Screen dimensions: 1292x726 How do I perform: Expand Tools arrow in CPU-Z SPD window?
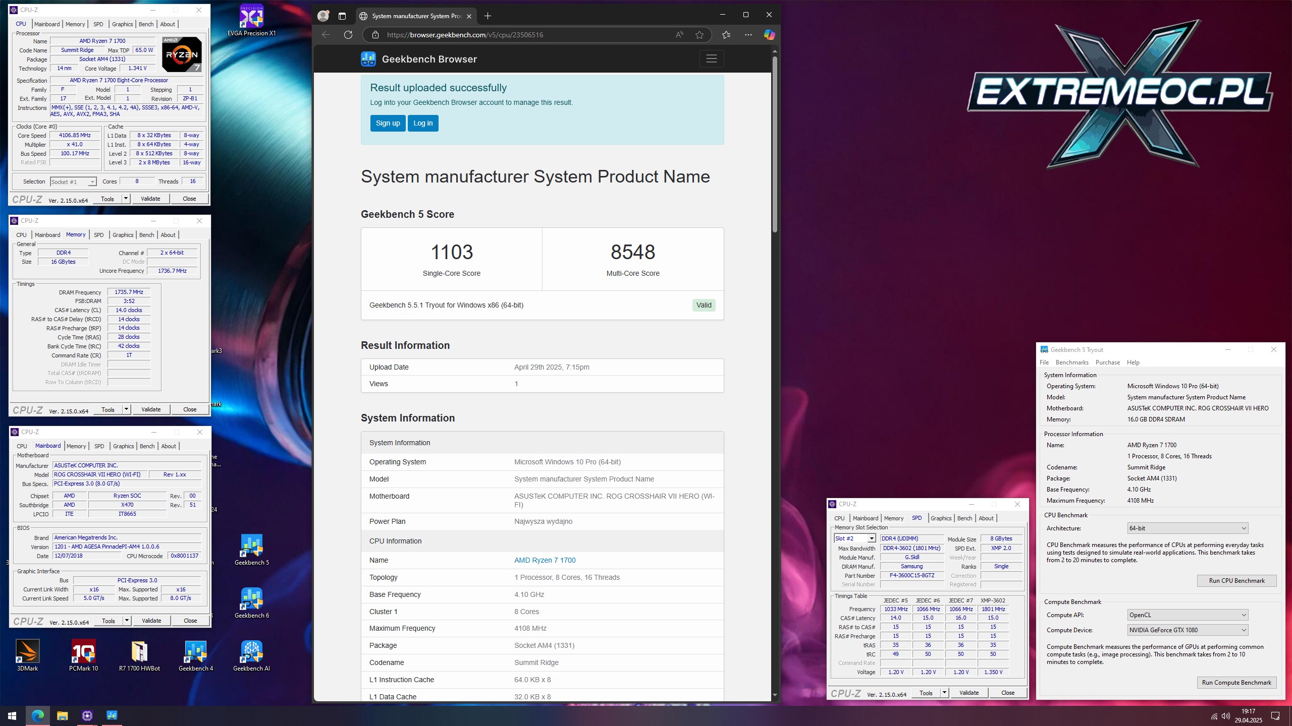point(944,693)
